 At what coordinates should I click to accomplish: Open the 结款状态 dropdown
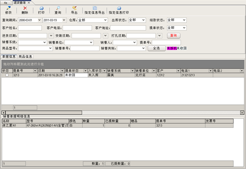[x=184, y=20]
